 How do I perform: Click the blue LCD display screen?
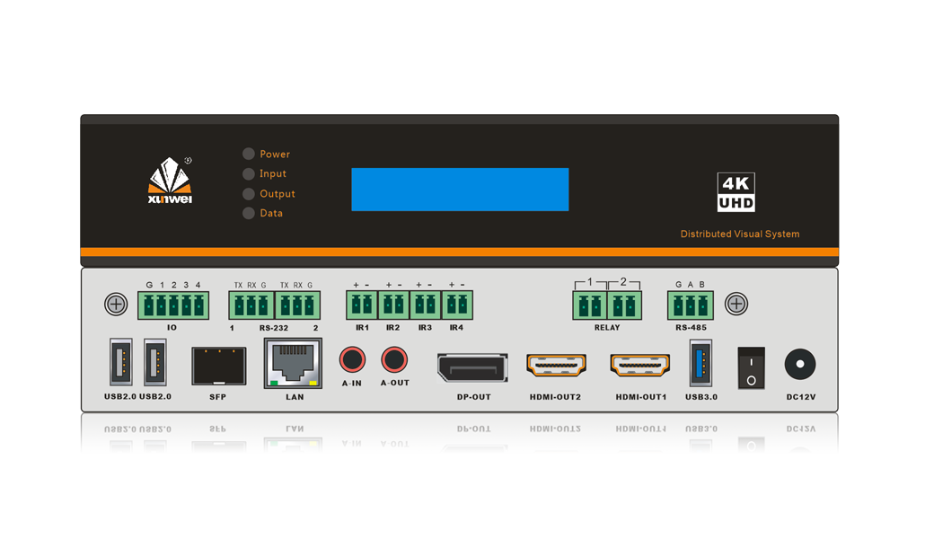point(460,190)
